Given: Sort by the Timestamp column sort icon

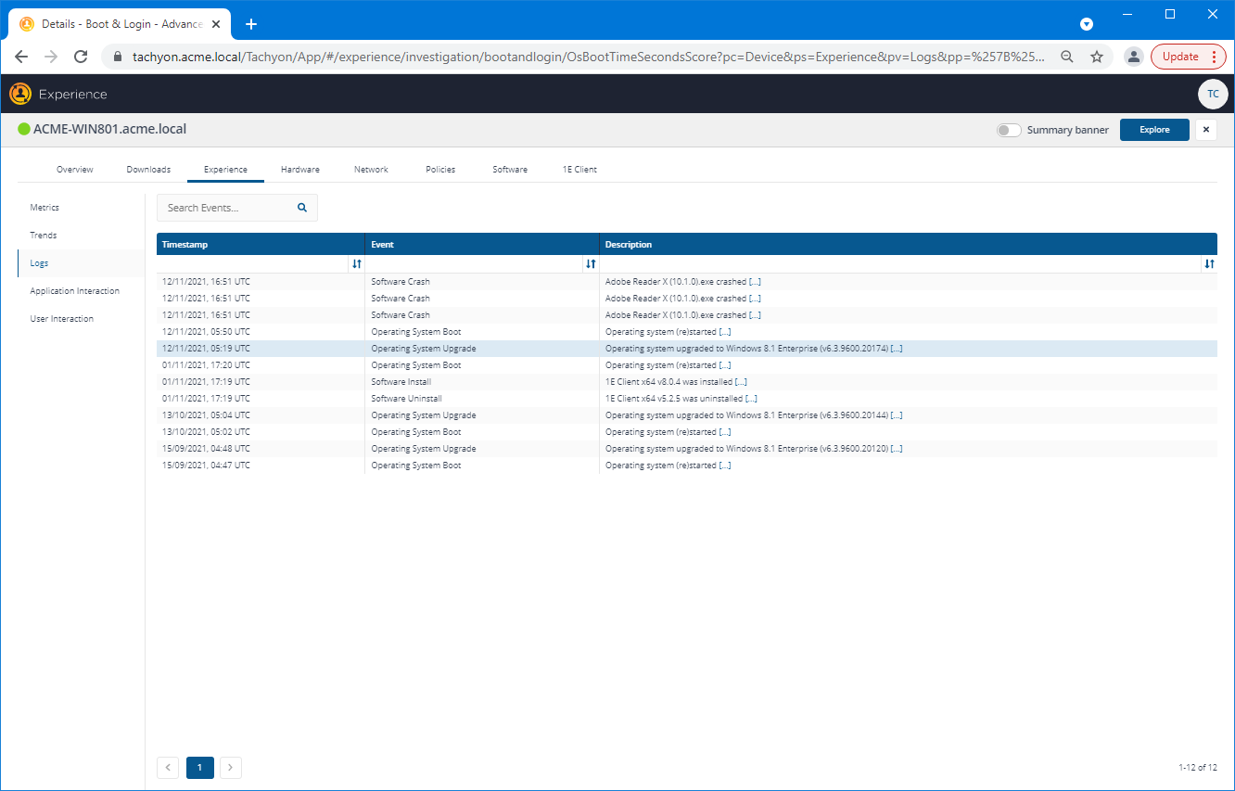Looking at the screenshot, I should tap(357, 264).
